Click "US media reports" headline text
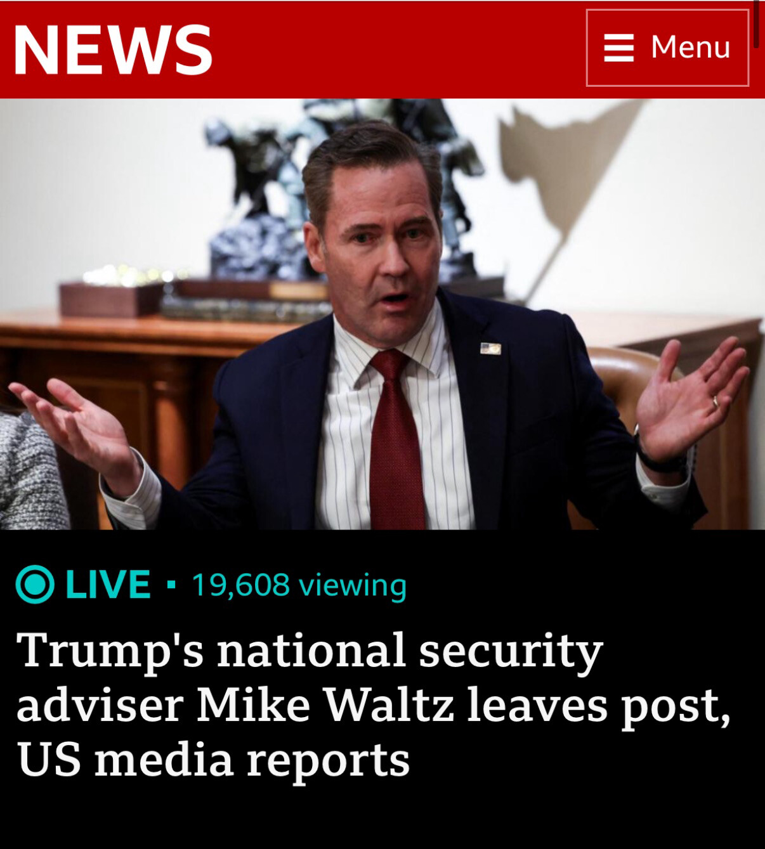 pyautogui.click(x=214, y=758)
